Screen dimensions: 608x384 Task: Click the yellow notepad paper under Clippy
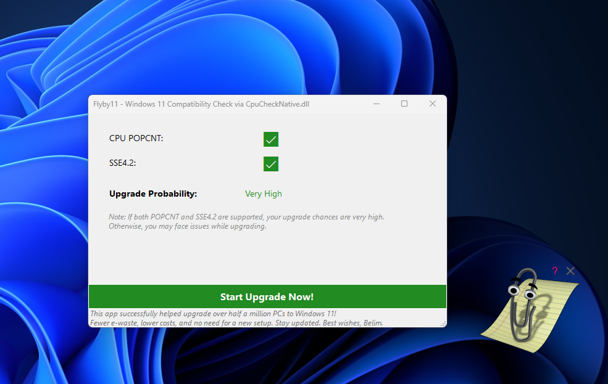point(552,314)
